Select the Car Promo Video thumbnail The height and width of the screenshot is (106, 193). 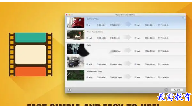[76, 23]
